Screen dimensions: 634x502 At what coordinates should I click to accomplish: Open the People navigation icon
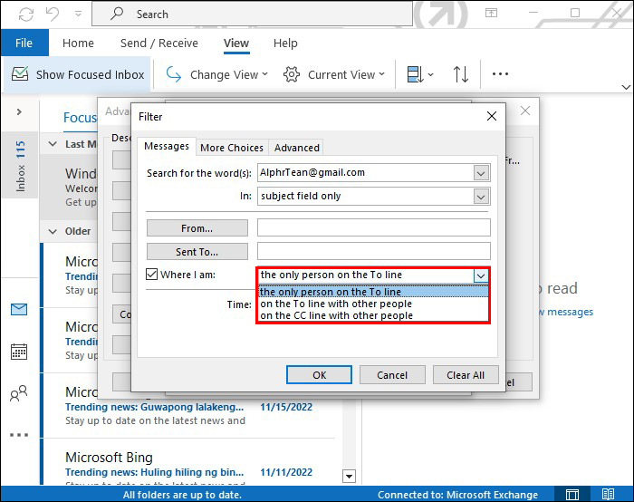[x=19, y=393]
